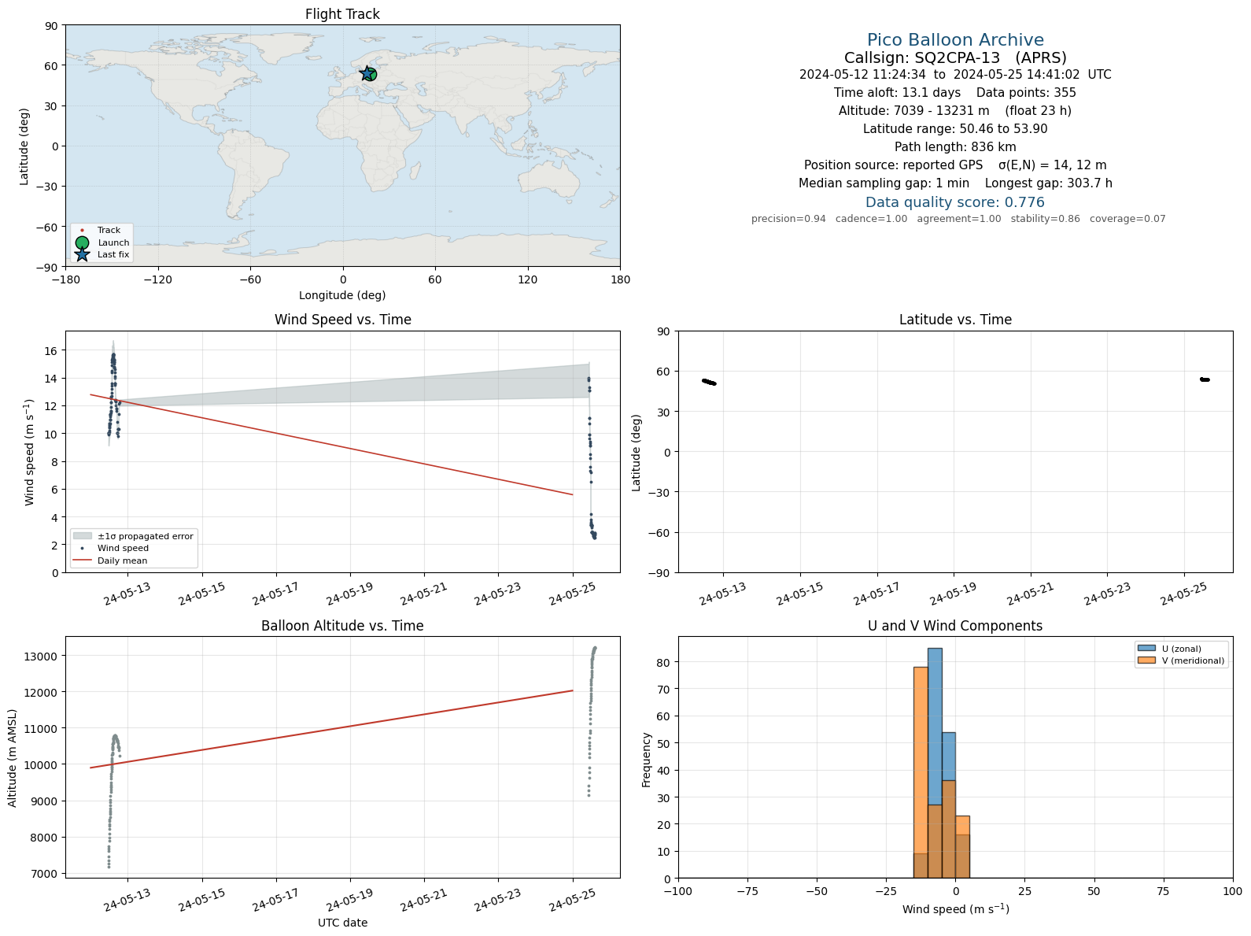Click the Wind speed dot marker in the legend
This screenshot has height=936, width=1251.
[x=82, y=548]
